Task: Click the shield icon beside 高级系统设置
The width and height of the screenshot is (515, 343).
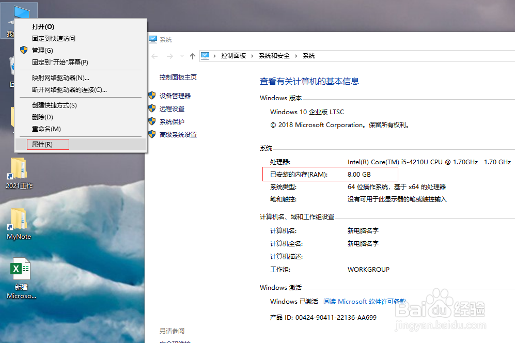Action: 152,134
